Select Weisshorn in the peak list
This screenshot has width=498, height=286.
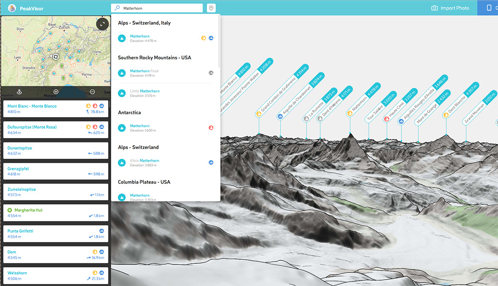[x=18, y=273]
